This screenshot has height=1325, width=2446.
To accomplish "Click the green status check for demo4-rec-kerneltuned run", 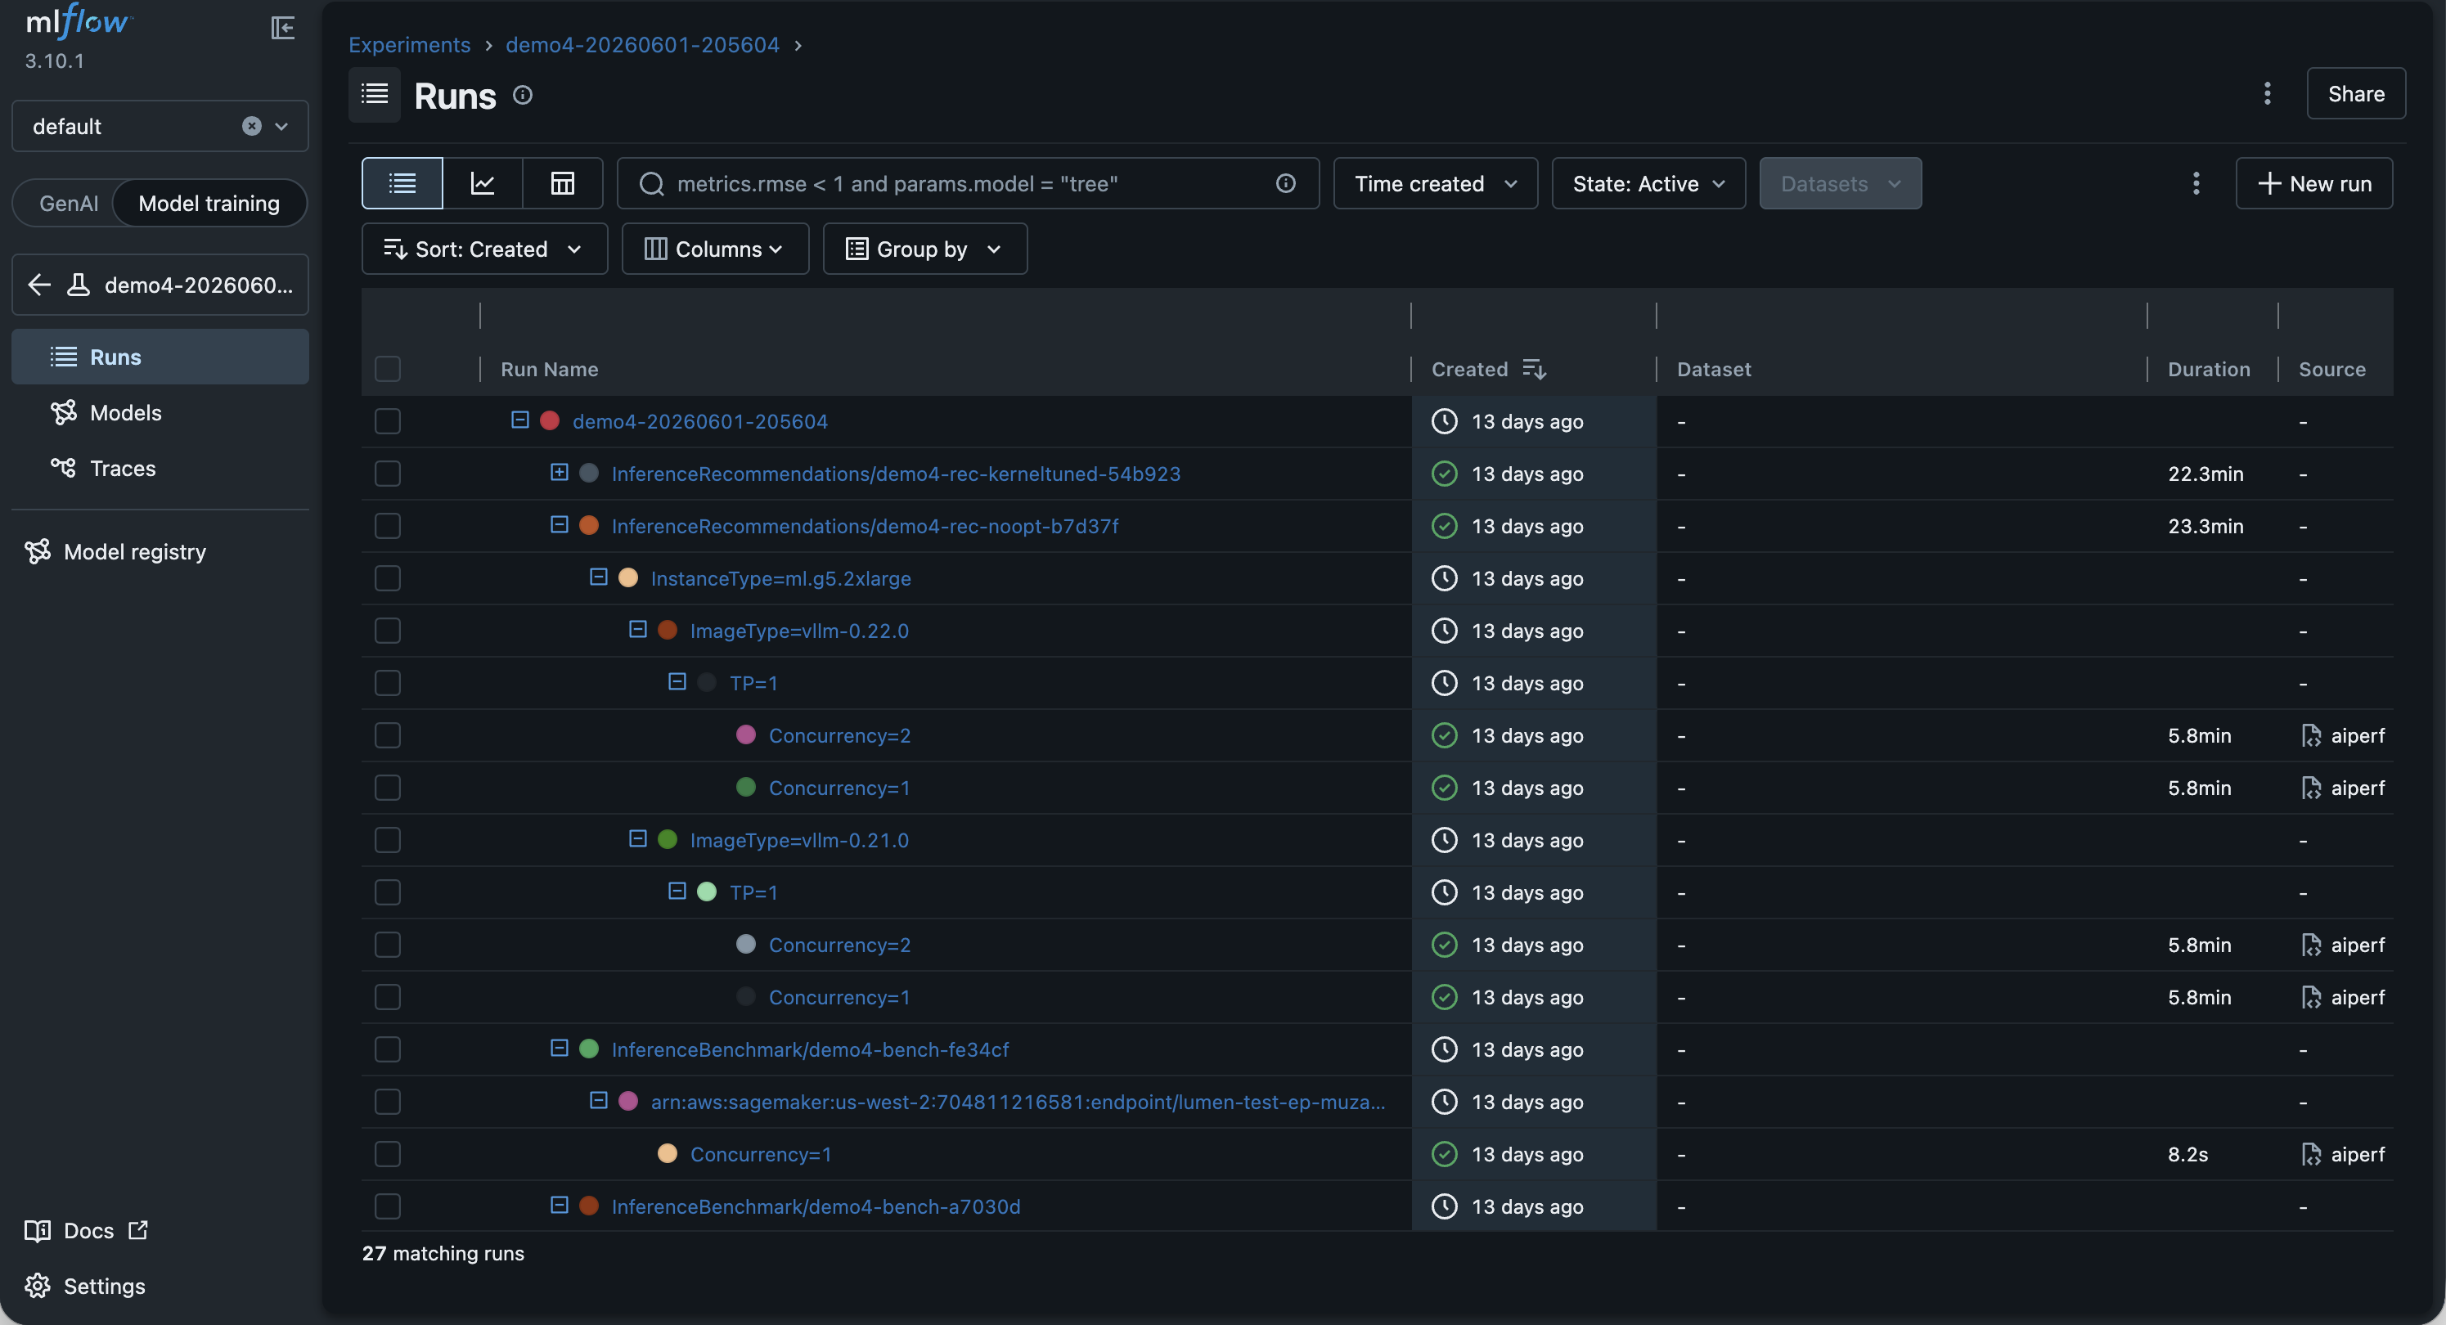I will [1444, 474].
